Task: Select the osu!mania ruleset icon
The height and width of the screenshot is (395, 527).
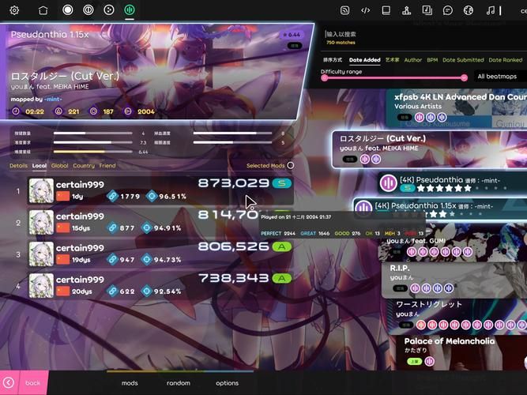Action: pos(130,10)
